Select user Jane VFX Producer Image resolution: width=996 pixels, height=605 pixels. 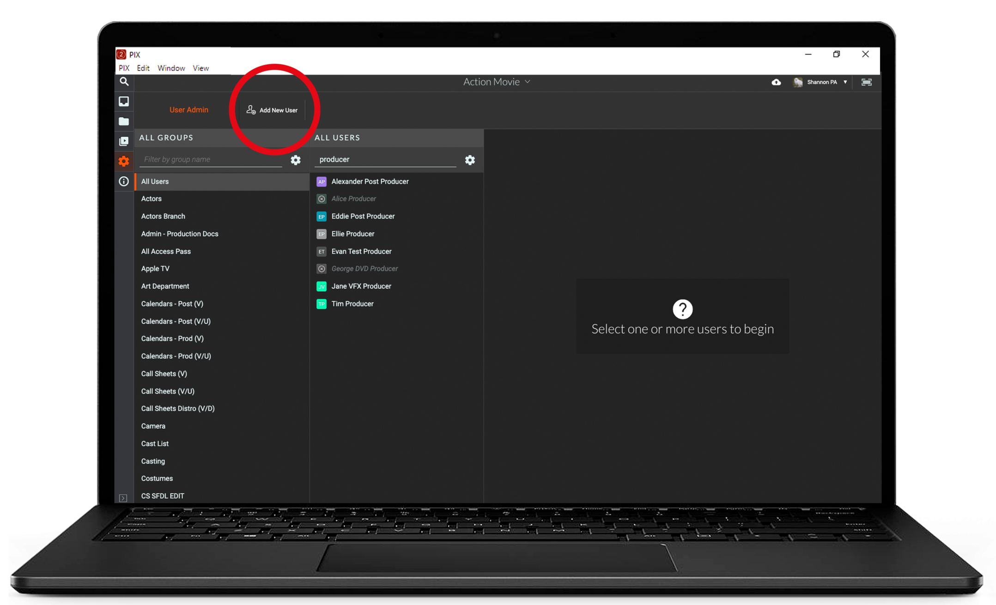pos(361,286)
